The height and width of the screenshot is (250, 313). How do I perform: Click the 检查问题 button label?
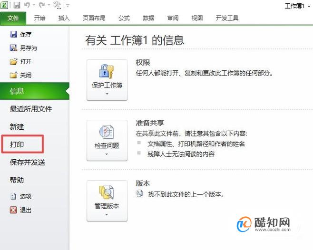coord(107,145)
